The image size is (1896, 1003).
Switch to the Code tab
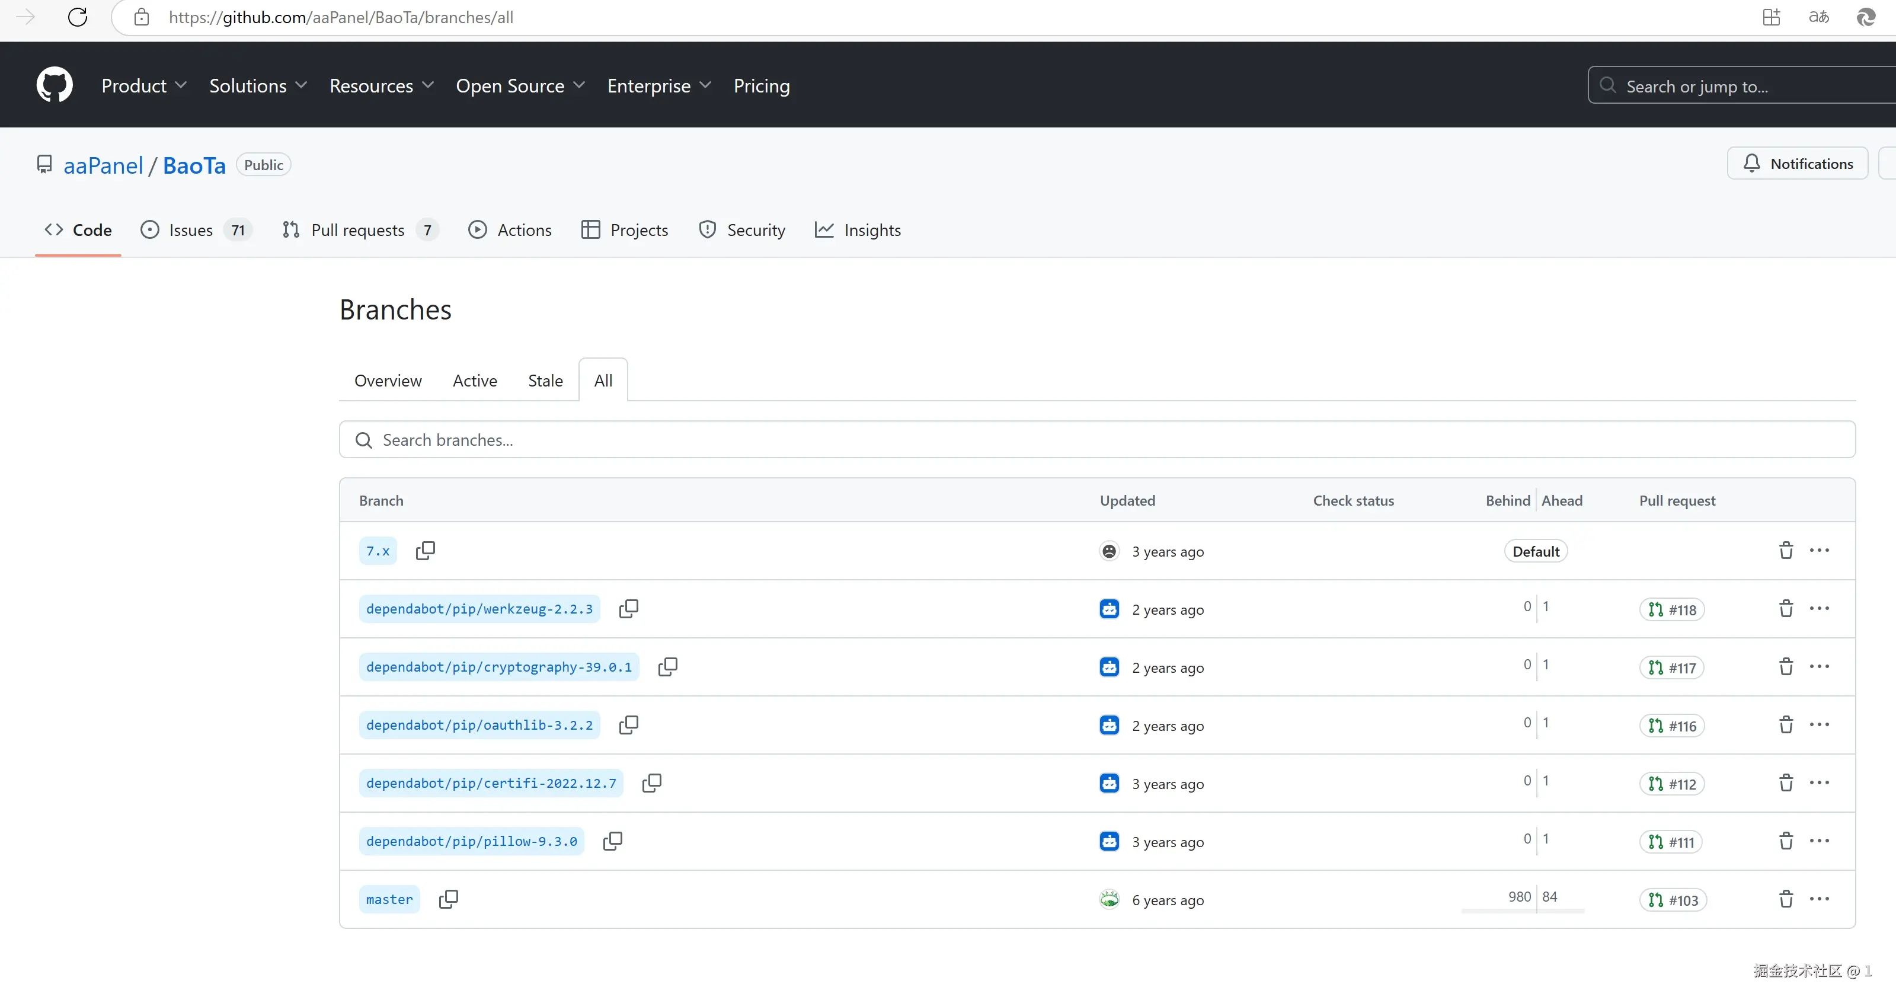[x=78, y=230]
